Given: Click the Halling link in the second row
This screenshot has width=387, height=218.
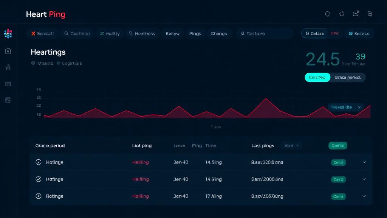Looking at the screenshot, I should click(x=140, y=179).
